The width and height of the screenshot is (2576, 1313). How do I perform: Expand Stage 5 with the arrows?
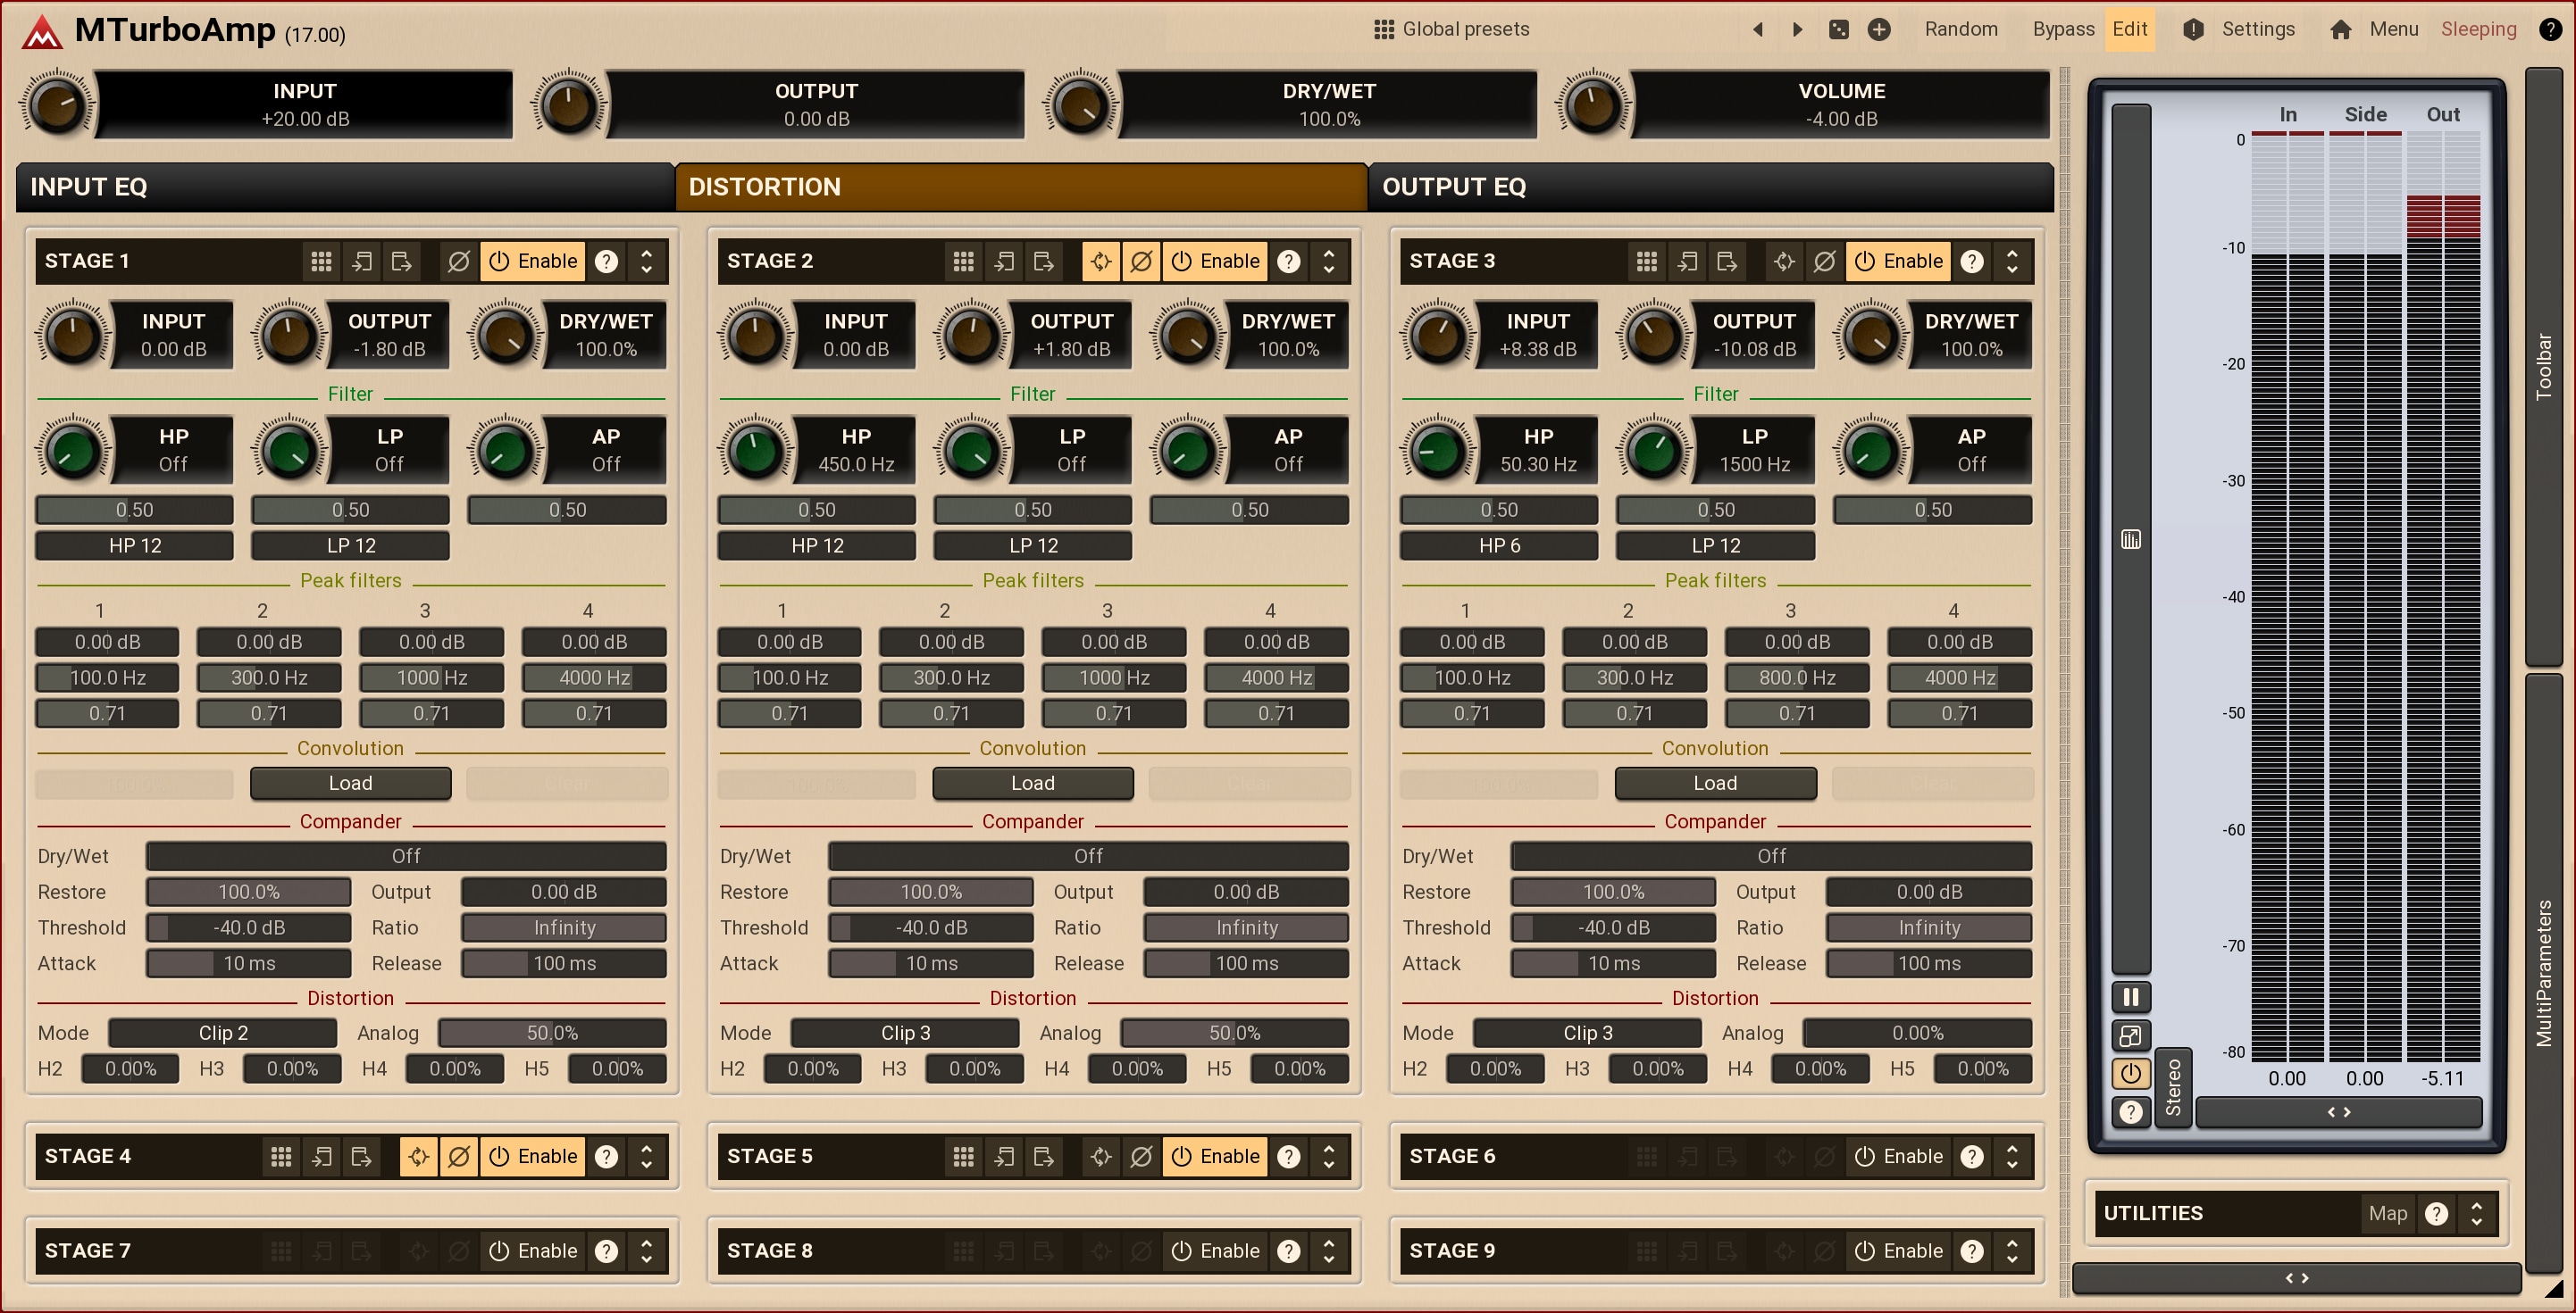point(1329,1156)
